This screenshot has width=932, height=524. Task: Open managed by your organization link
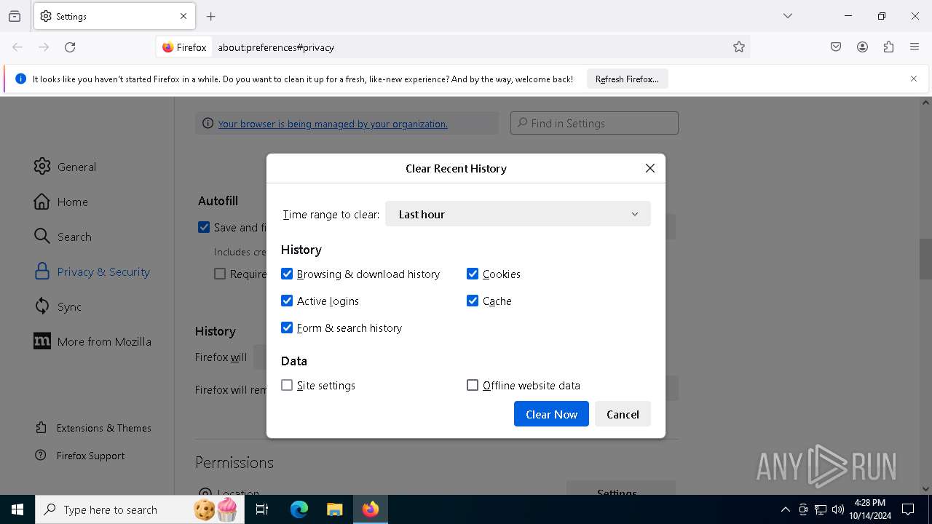pos(333,124)
